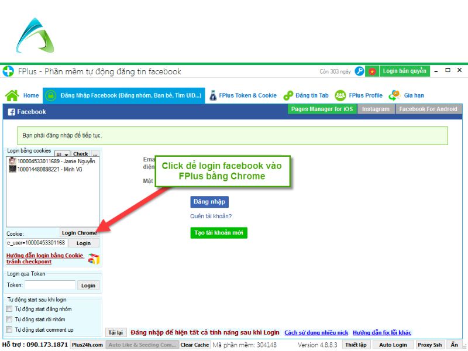Open the Pages Manager for iOS tab
468x351 pixels.
[x=323, y=109]
